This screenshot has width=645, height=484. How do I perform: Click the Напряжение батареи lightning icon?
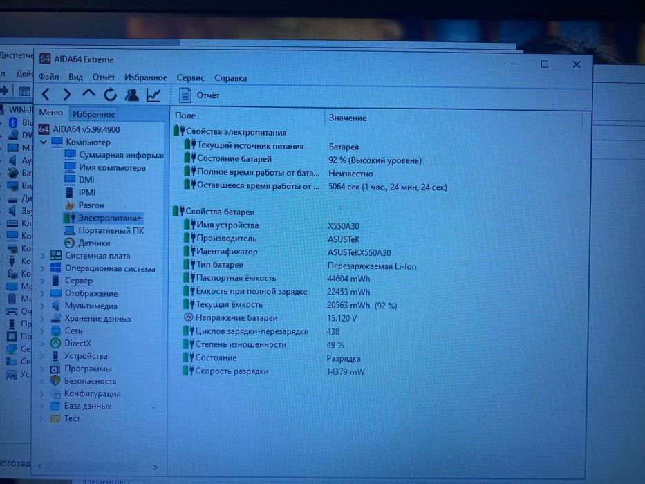point(188,317)
